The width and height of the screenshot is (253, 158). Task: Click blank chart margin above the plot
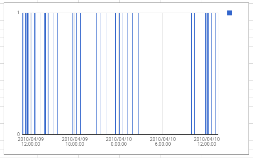point(120,7)
